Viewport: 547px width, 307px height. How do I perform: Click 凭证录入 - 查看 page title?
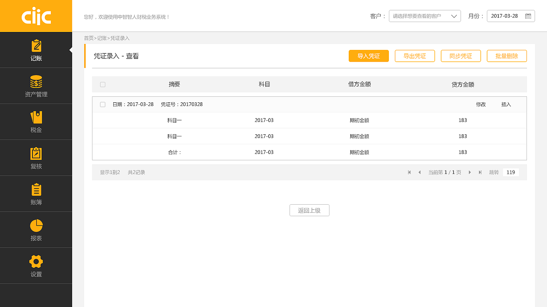tap(116, 56)
